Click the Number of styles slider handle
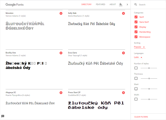The image size is (166, 120). click(149, 68)
